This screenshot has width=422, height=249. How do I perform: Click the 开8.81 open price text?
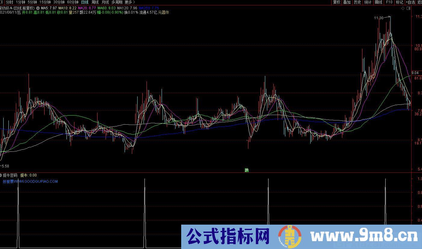point(27,13)
